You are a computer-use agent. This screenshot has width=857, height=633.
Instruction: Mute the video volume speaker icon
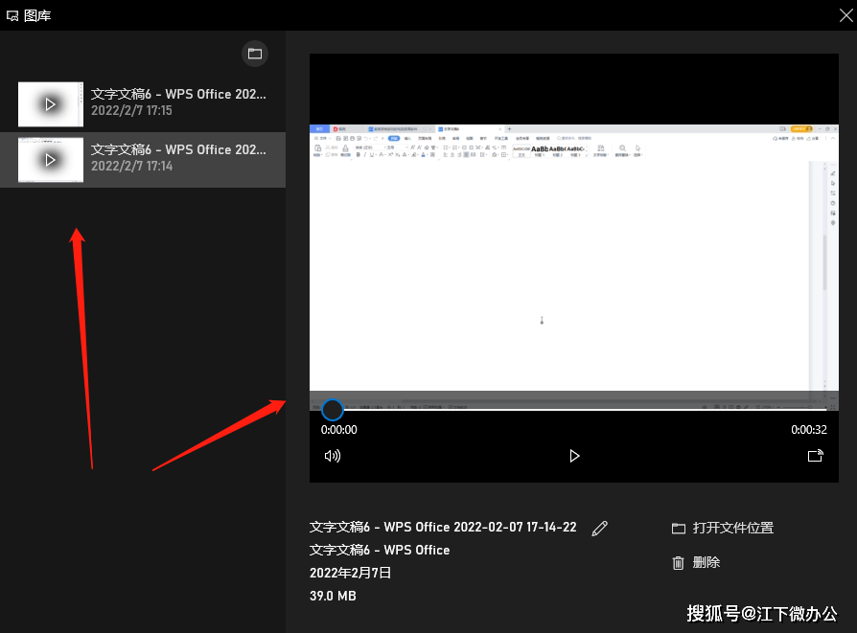(x=333, y=456)
